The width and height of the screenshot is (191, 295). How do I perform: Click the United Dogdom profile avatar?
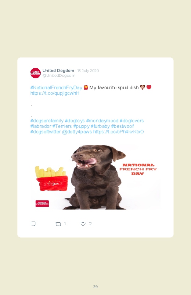click(x=35, y=73)
